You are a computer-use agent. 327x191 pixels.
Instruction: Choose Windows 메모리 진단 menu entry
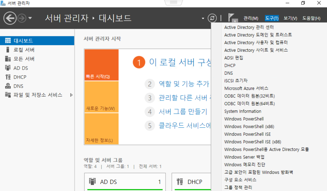245,165
